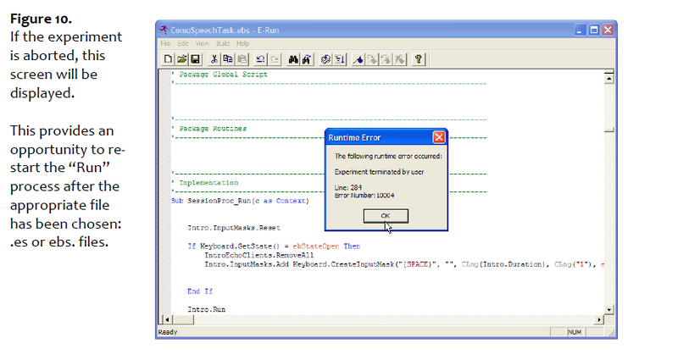Image resolution: width=678 pixels, height=360 pixels.
Task: Click 'Experiment terminated by user' message text
Action: tap(379, 172)
